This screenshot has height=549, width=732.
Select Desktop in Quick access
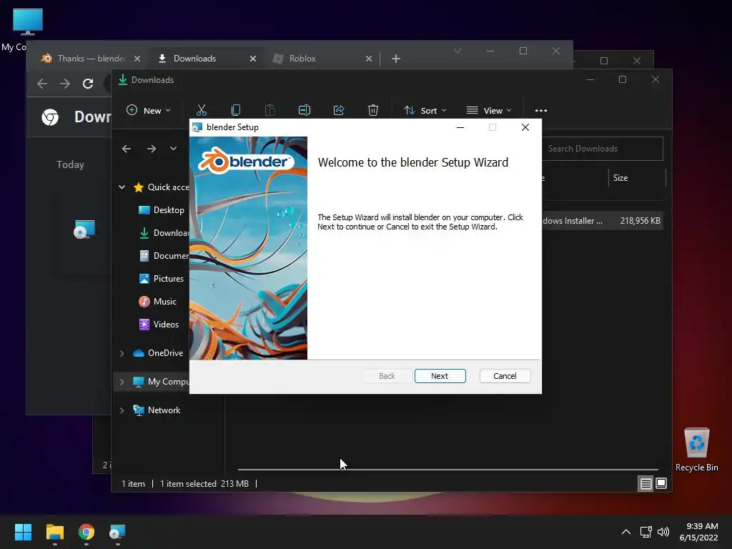point(162,210)
